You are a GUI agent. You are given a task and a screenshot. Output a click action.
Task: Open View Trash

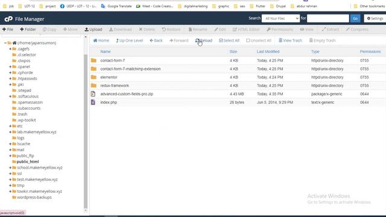pos(290,40)
